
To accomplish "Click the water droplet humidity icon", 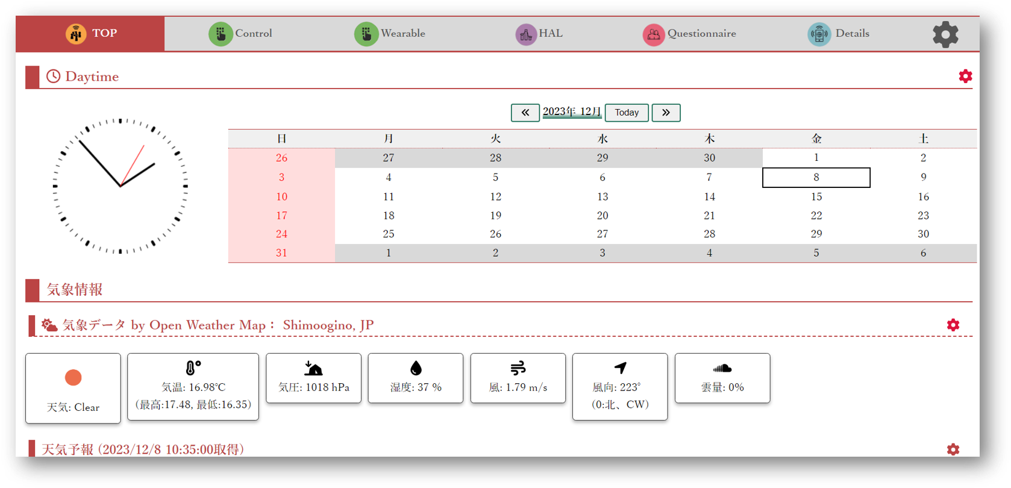I will (x=416, y=368).
